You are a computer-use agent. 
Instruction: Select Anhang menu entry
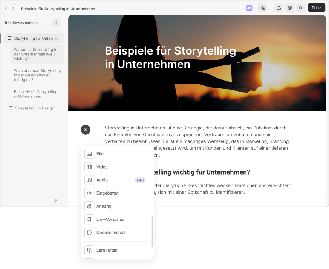pos(115,207)
